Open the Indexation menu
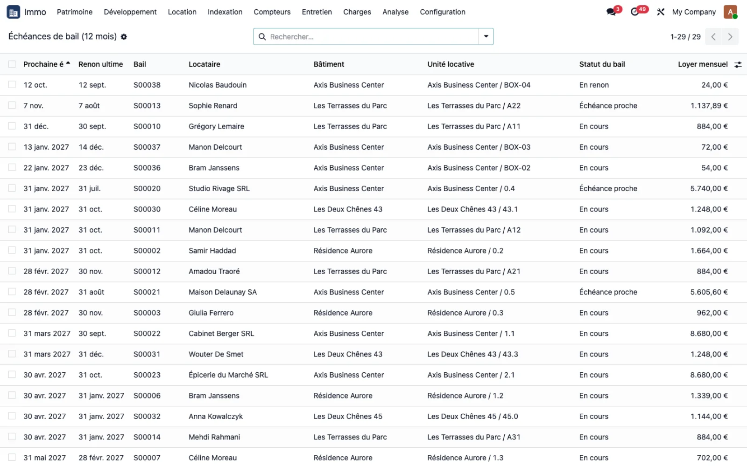747x466 pixels. point(225,12)
